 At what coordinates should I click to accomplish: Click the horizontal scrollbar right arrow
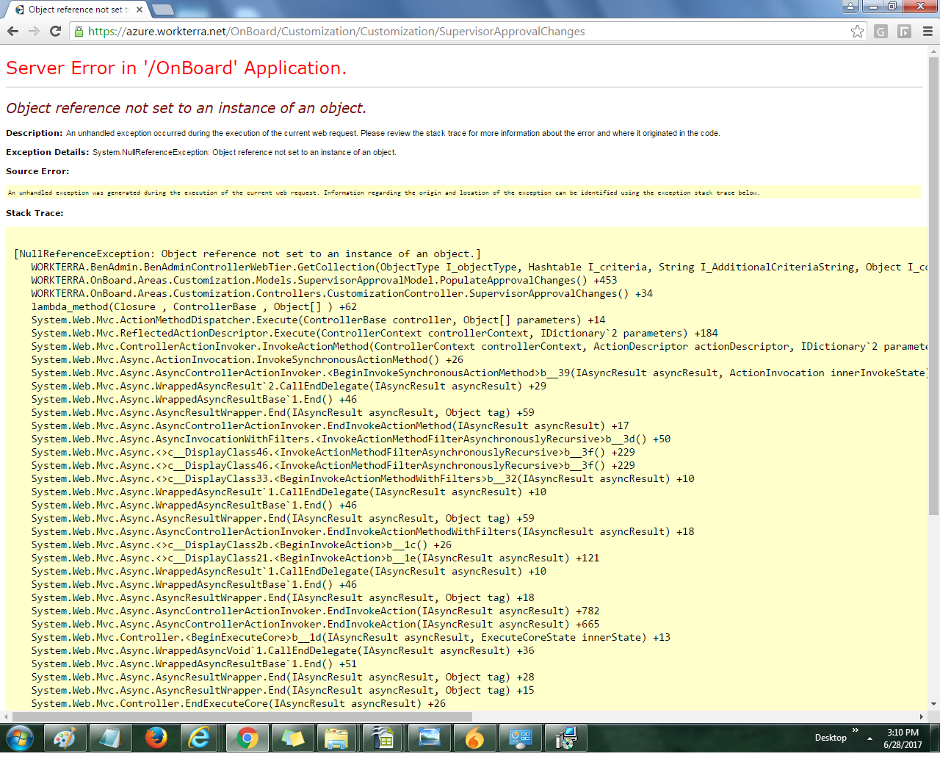pyautogui.click(x=921, y=716)
